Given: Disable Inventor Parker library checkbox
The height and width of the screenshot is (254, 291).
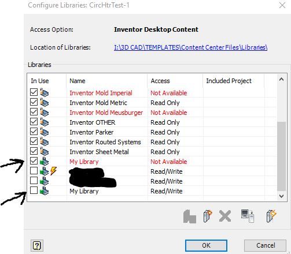Looking at the screenshot, I should click(34, 132).
